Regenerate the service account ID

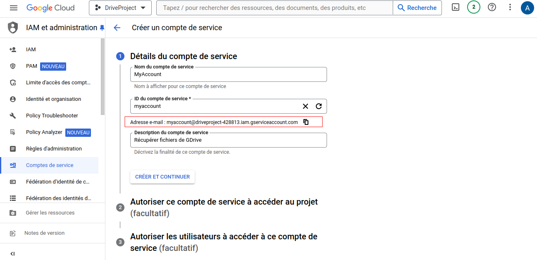(x=319, y=106)
